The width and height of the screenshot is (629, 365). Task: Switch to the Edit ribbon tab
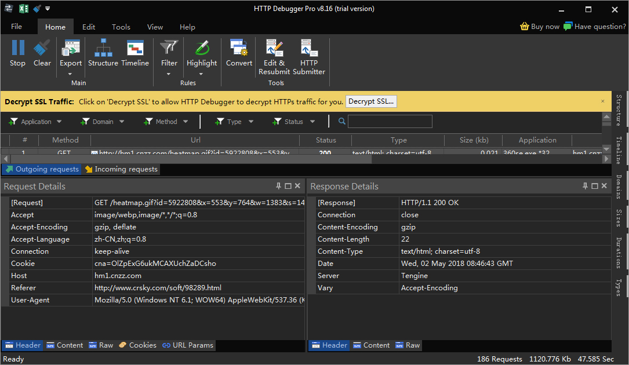click(x=89, y=27)
